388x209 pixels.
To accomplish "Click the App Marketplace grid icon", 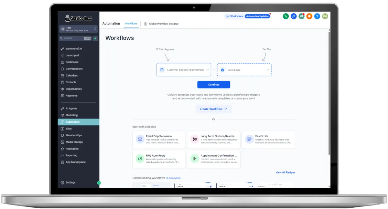I will point(62,162).
